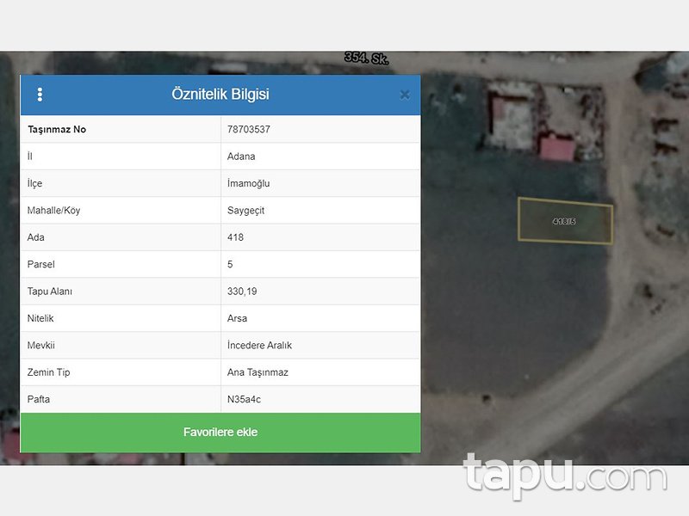The width and height of the screenshot is (689, 516).
Task: Select the Mahalle/Köy value Saygeçit
Action: 245,211
